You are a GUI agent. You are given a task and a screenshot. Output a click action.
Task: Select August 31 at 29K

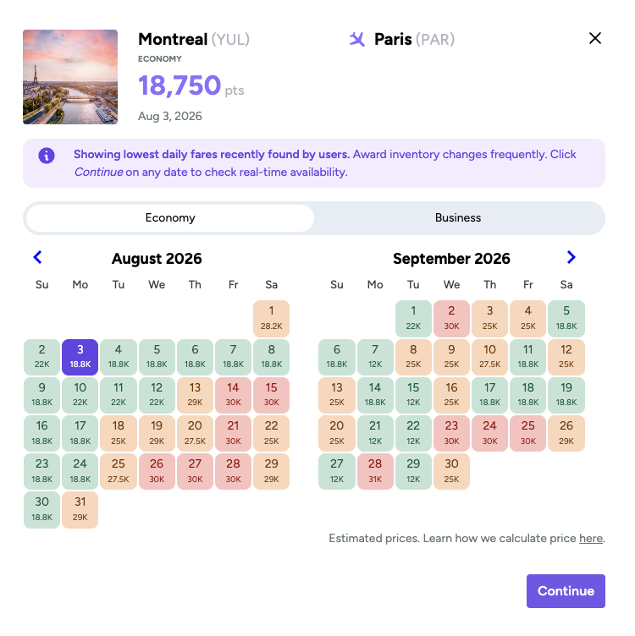click(80, 510)
